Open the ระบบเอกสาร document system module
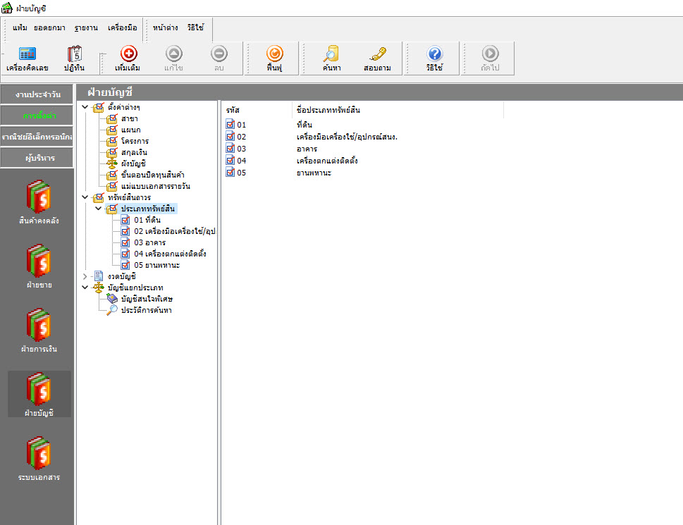The width and height of the screenshot is (683, 525). click(x=39, y=458)
